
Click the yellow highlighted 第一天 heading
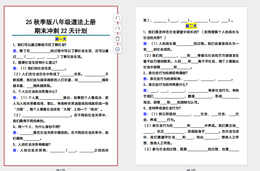tap(61, 39)
